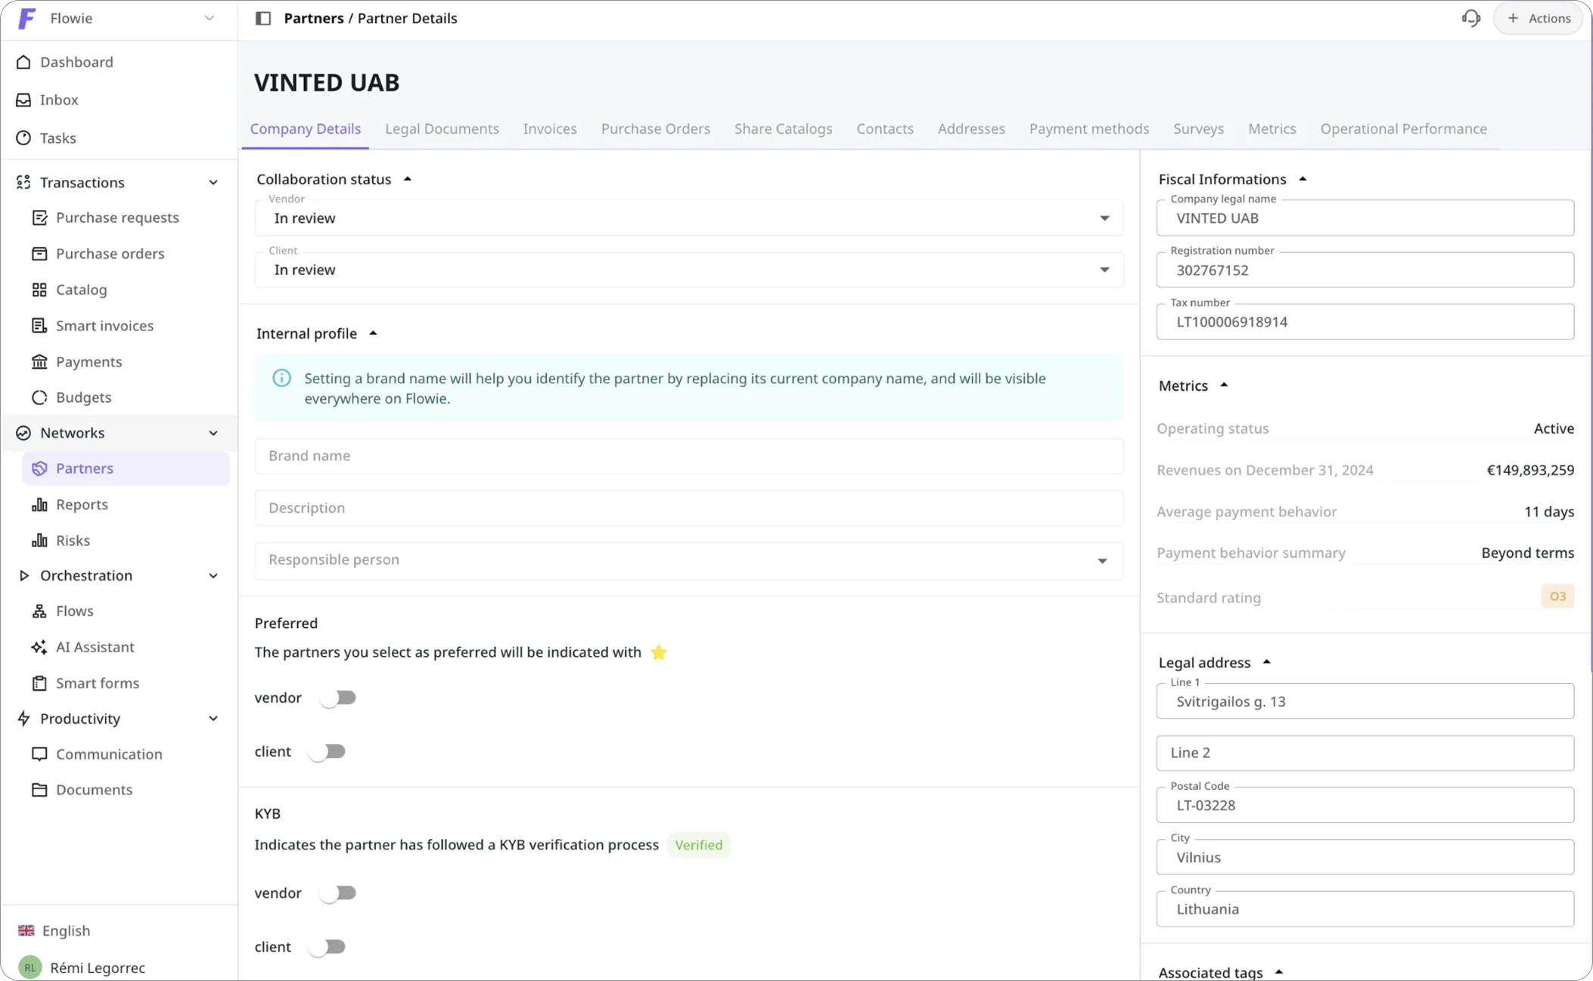Enable KYB client toggle
The height and width of the screenshot is (981, 1593).
(x=327, y=947)
